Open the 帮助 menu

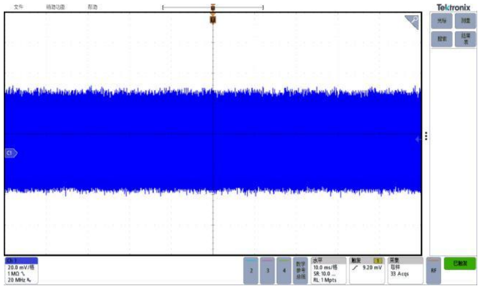coord(92,7)
